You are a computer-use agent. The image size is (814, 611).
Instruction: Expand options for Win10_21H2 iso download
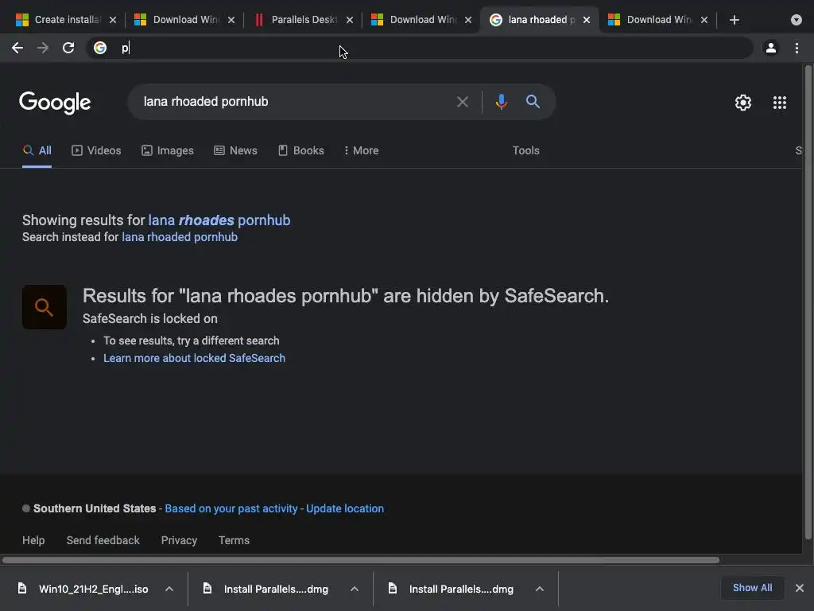[169, 589]
